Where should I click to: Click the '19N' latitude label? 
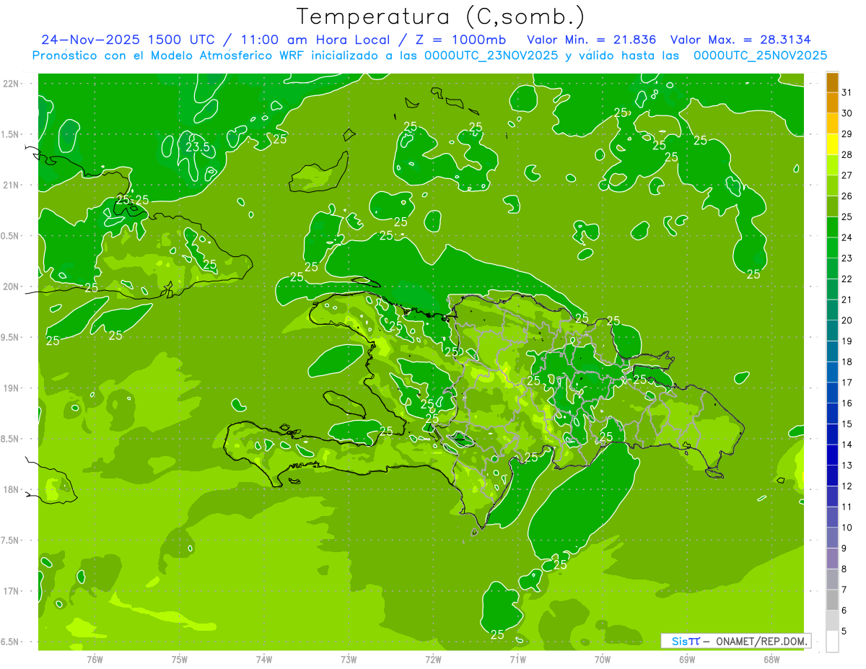coord(10,388)
